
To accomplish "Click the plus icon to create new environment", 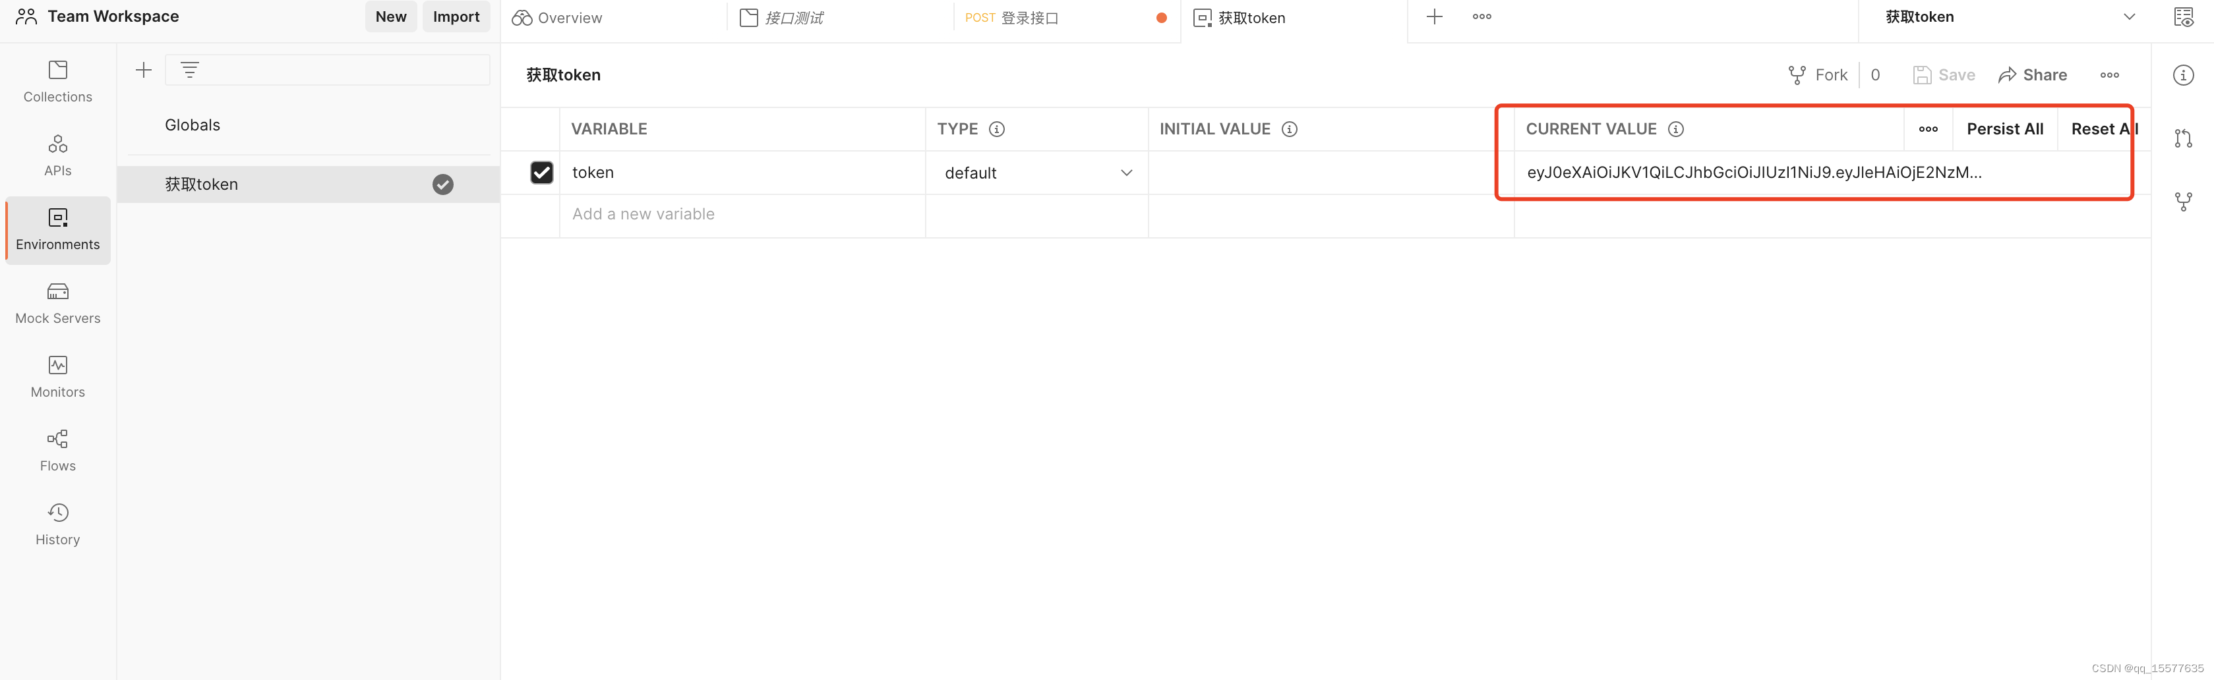I will click(x=144, y=71).
